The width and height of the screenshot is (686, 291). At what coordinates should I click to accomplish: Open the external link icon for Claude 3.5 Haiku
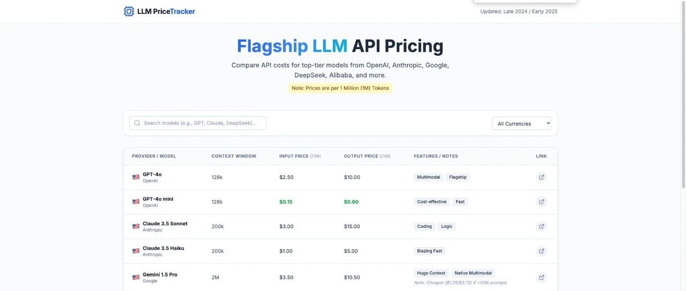pos(541,251)
